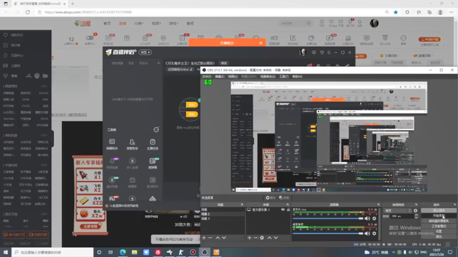Click 停止推流 button in OBS controls
458x257 pixels.
click(x=439, y=210)
